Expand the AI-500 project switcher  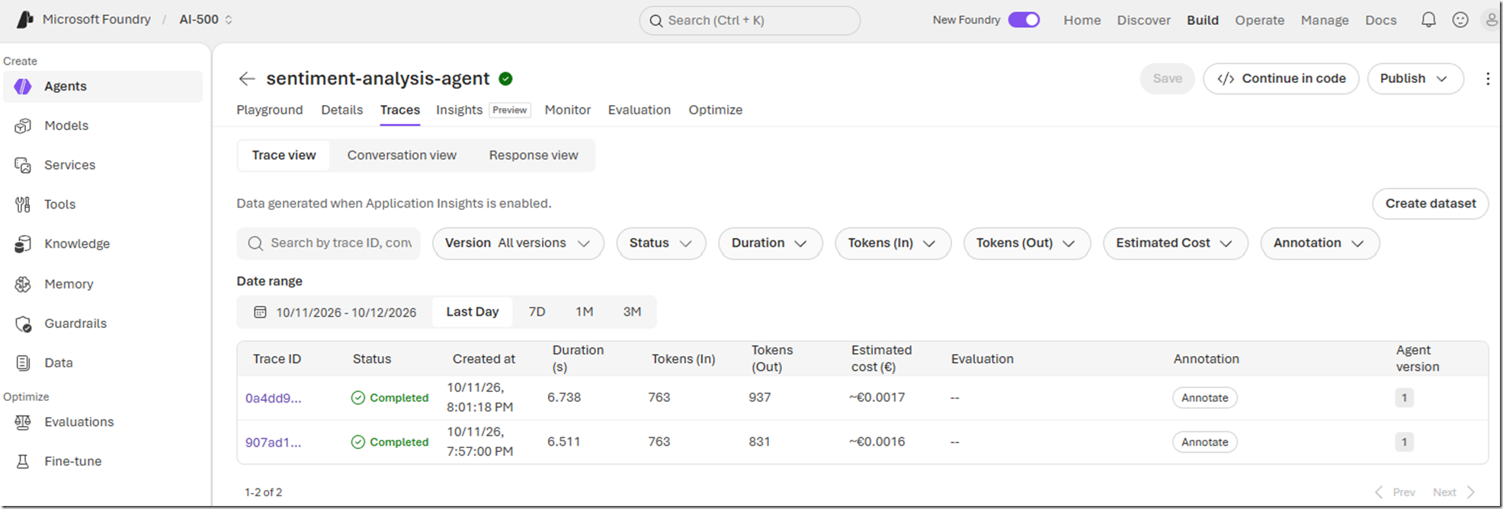pos(206,20)
